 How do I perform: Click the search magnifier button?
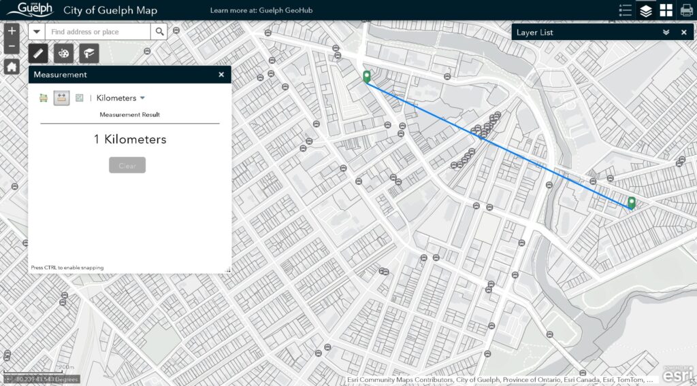coord(159,32)
